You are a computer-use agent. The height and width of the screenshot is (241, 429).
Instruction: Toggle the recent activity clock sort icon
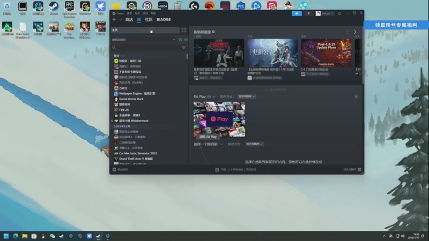[x=181, y=40]
